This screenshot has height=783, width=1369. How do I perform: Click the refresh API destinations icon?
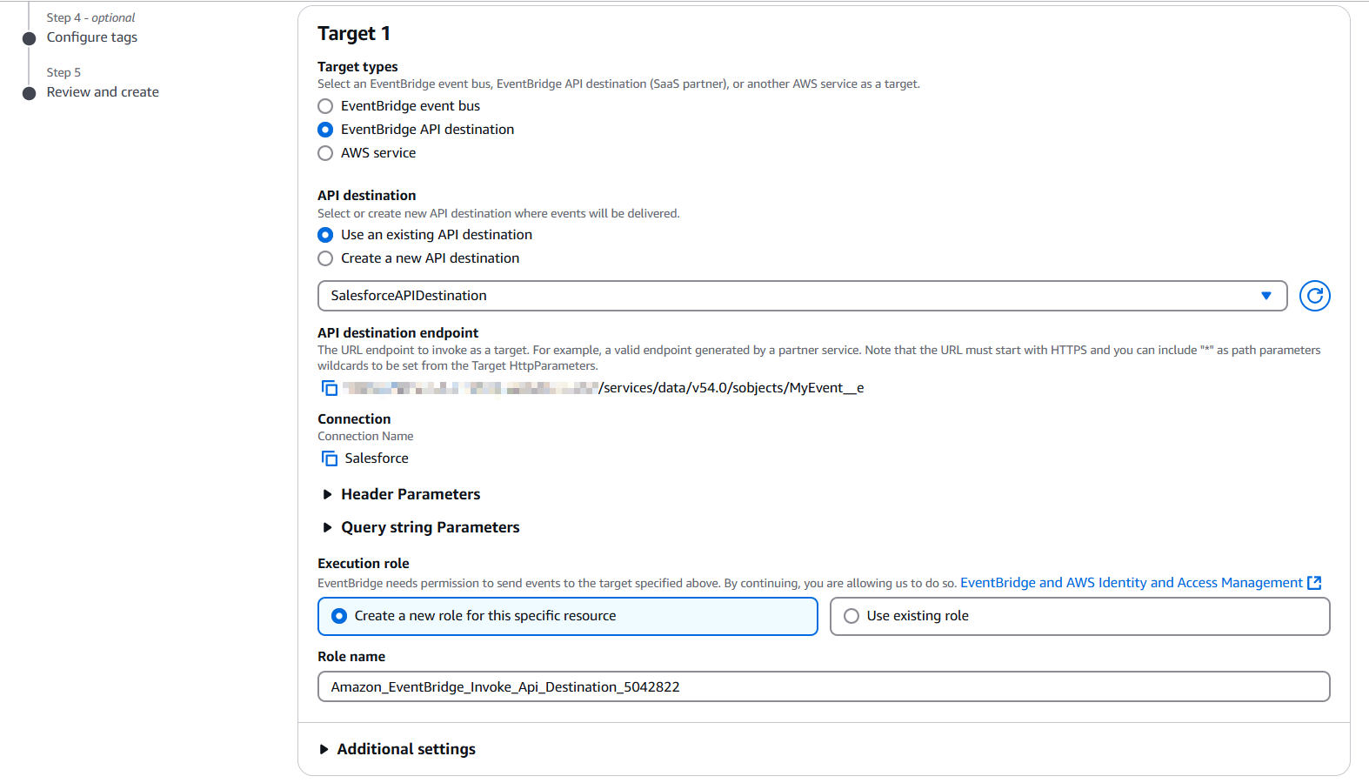coord(1314,296)
